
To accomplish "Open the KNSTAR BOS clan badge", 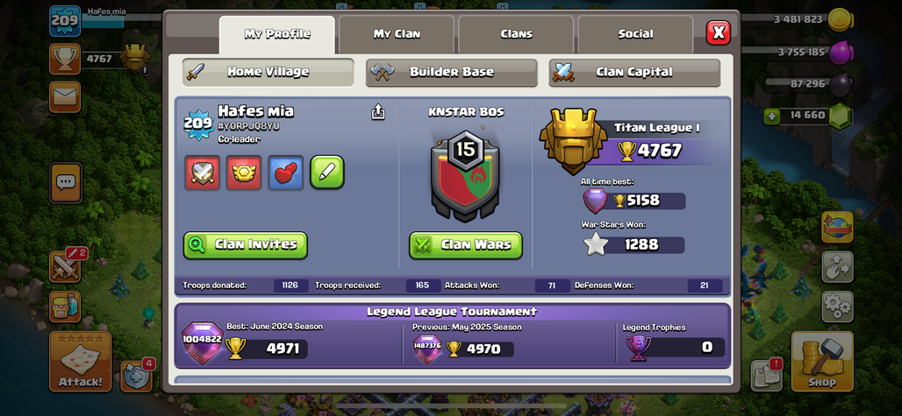I will coord(465,175).
